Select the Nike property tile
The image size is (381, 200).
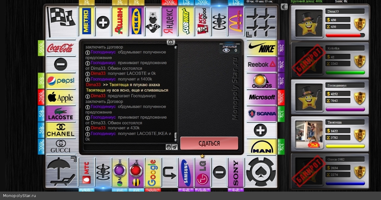coord(262,48)
